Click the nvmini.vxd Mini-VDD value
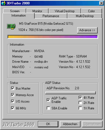 tap(41, 67)
